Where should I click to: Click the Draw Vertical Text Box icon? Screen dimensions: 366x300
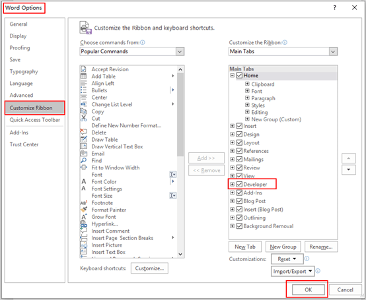[x=83, y=146]
